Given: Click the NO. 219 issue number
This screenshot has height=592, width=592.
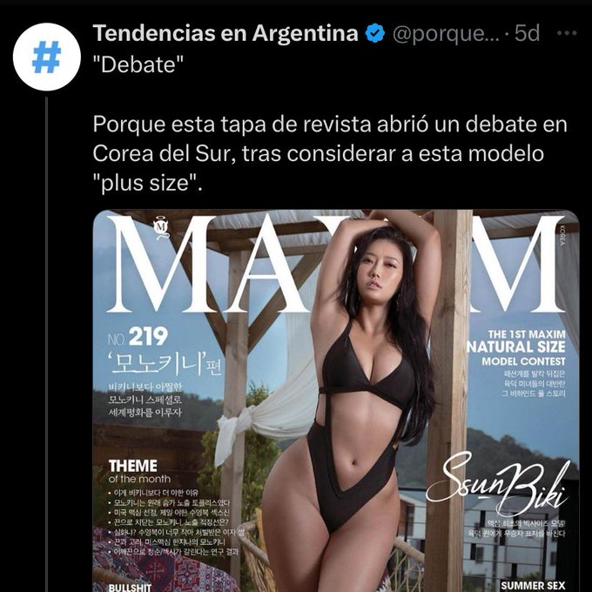Looking at the screenshot, I should pos(138,336).
